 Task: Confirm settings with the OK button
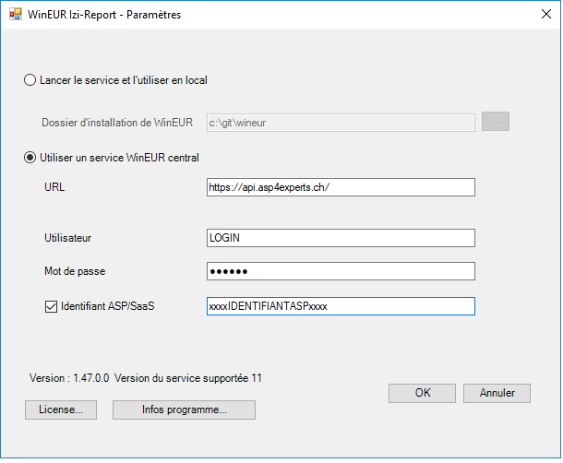423,394
